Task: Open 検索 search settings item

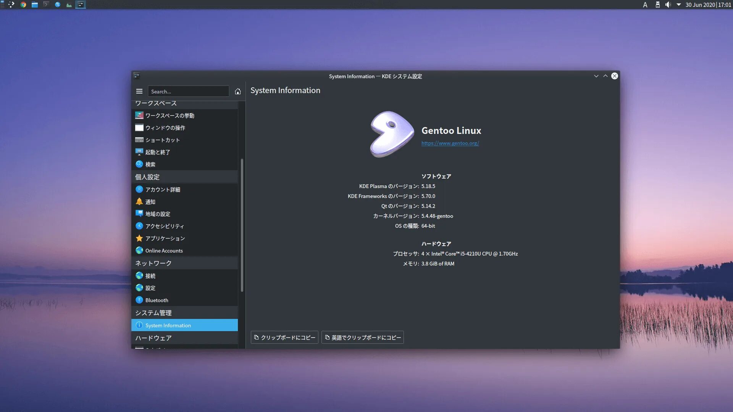Action: (150, 164)
